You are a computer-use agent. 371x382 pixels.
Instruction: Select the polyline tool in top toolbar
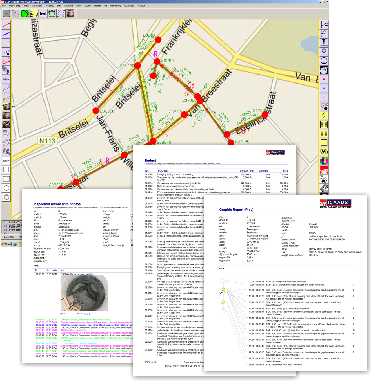[x=16, y=13]
